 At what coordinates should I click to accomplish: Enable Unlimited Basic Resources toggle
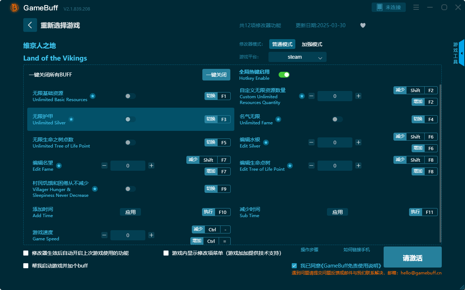[130, 96]
